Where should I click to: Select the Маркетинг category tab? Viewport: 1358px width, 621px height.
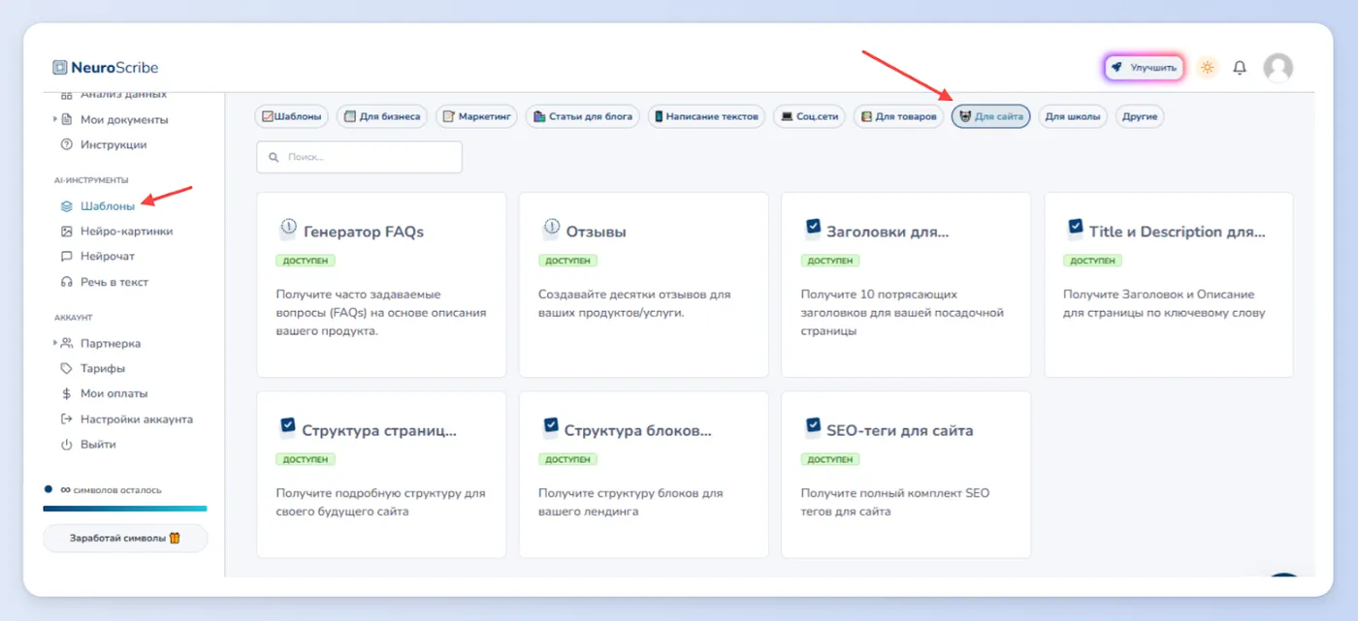[477, 116]
